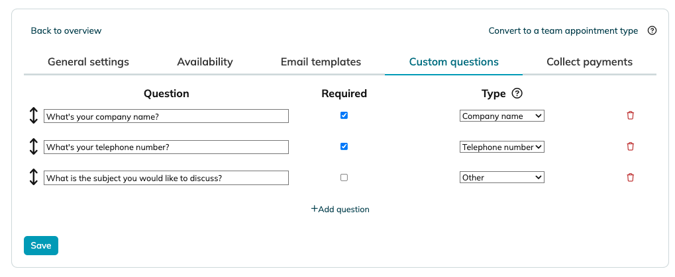675x277 pixels.
Task: Open the Company name type dropdown
Action: 502,116
